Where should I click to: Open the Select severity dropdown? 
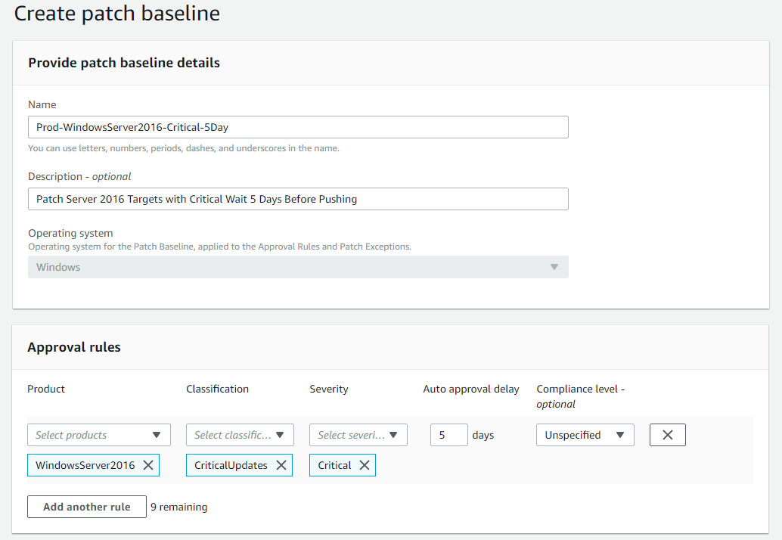358,435
